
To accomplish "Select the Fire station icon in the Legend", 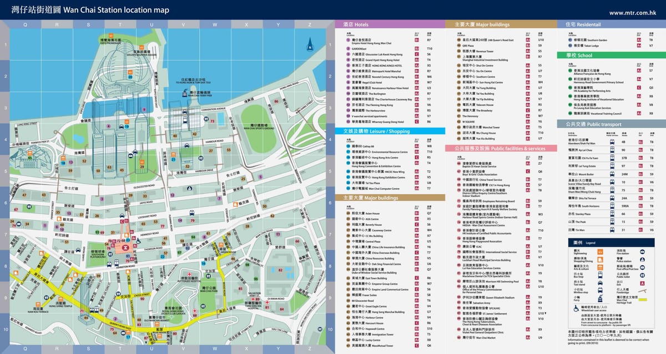I will click(x=642, y=252).
